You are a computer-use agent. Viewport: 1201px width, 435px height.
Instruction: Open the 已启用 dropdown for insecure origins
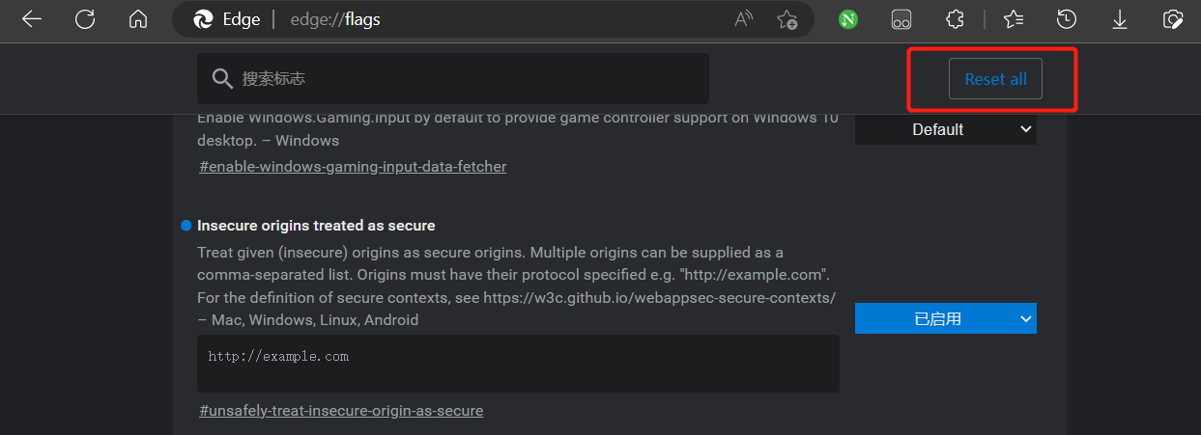pyautogui.click(x=945, y=318)
